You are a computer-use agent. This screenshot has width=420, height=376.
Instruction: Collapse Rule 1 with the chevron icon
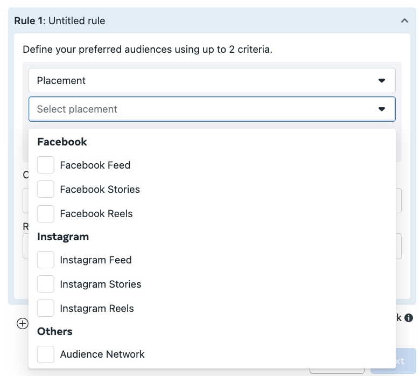[x=404, y=20]
